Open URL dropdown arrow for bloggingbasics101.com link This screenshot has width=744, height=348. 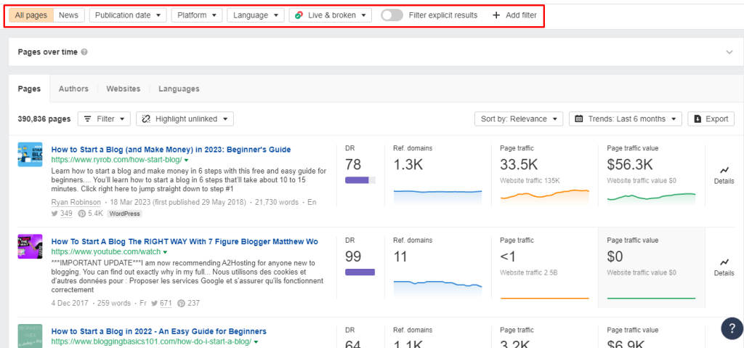256,342
